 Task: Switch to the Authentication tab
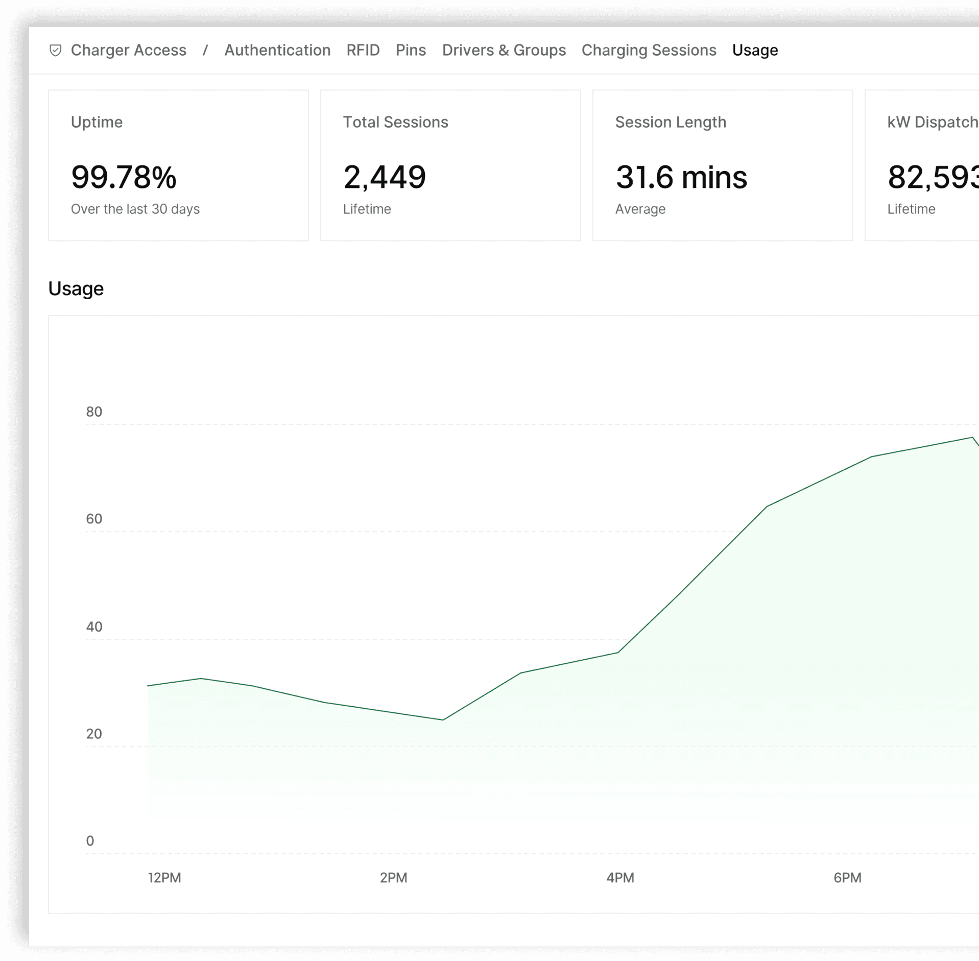(x=277, y=50)
